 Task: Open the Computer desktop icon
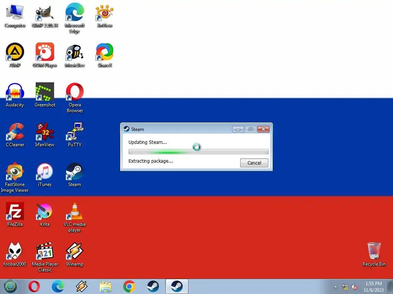coord(15,15)
